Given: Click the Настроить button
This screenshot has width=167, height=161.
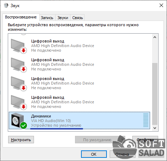Looking at the screenshot, I should 21,140.
